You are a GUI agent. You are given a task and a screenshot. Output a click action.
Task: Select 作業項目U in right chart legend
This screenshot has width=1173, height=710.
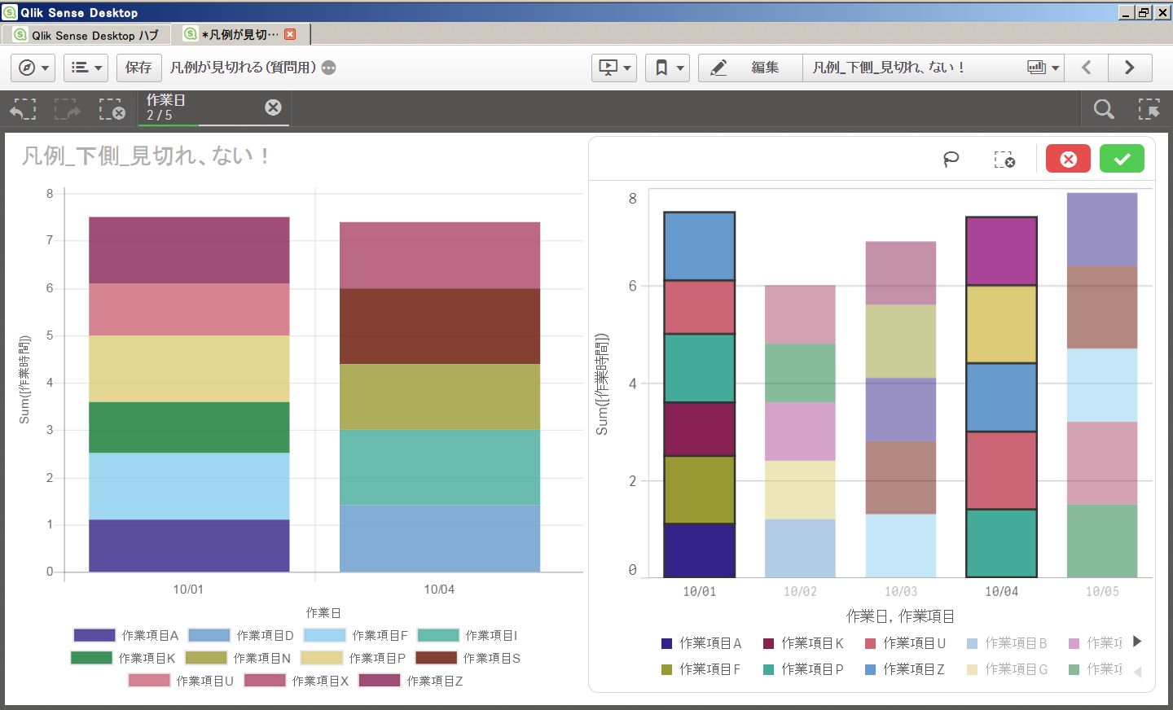(905, 643)
